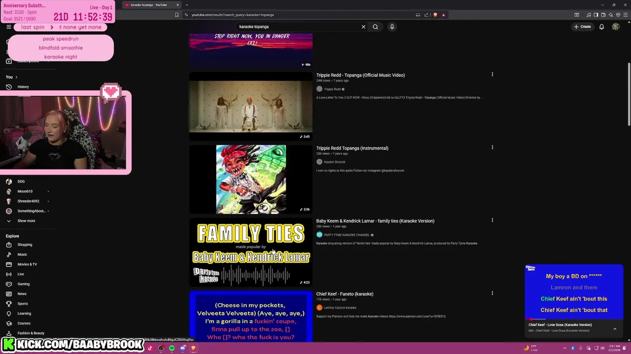Open Discord from the taskbar
This screenshot has width=631, height=354.
182,348
